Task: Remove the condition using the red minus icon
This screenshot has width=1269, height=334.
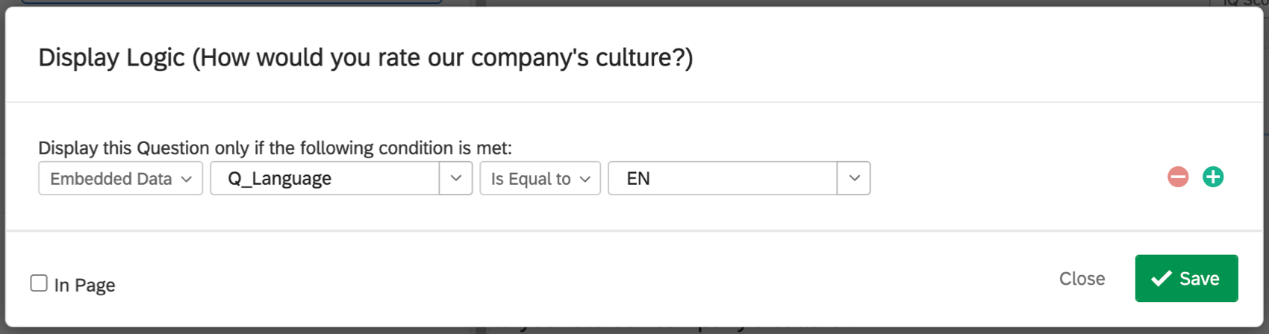Action: pyautogui.click(x=1178, y=177)
